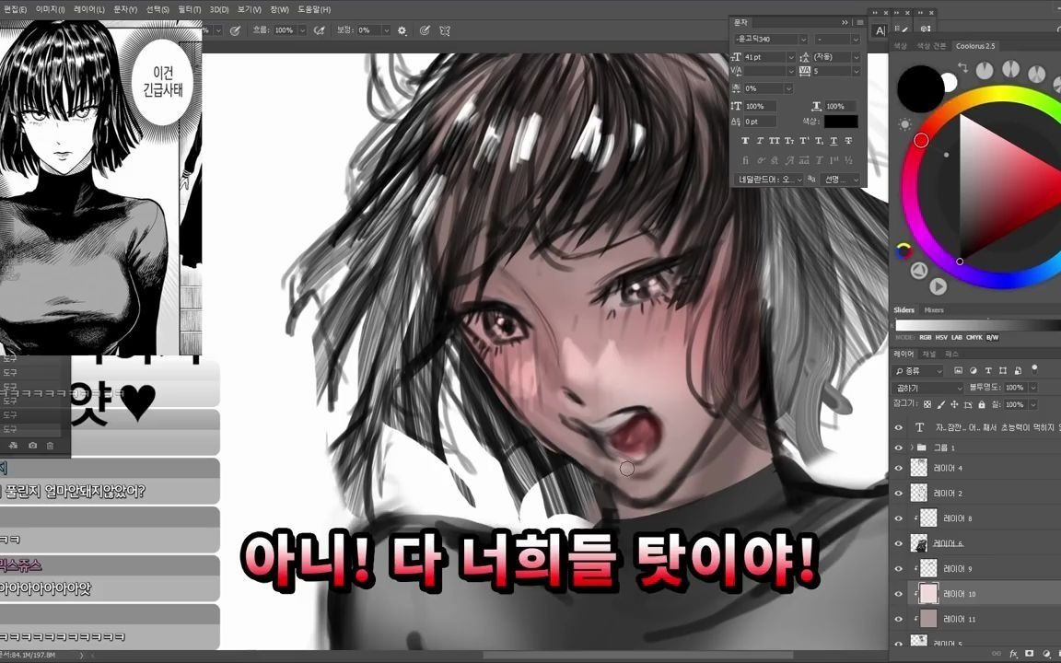Click the baseline shift 0 pt field

click(x=760, y=122)
